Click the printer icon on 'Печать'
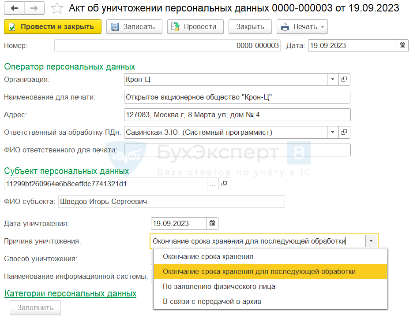 pyautogui.click(x=285, y=27)
